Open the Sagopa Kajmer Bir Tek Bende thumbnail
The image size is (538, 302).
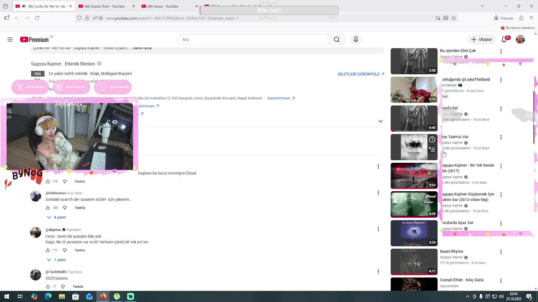coord(414,176)
